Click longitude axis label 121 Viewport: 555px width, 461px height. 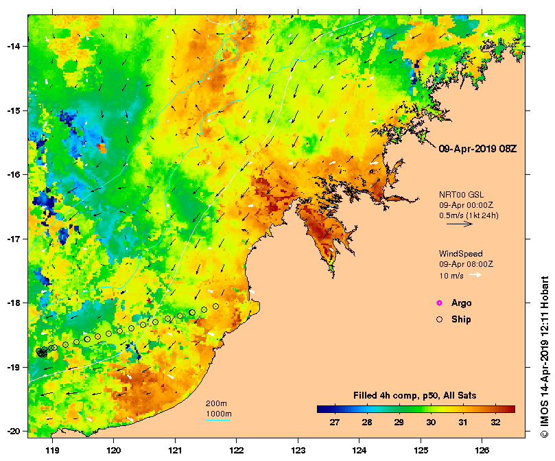175,451
